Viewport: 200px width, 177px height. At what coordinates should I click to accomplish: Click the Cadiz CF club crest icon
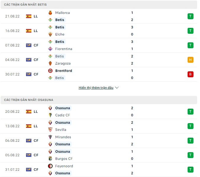coord(50,115)
